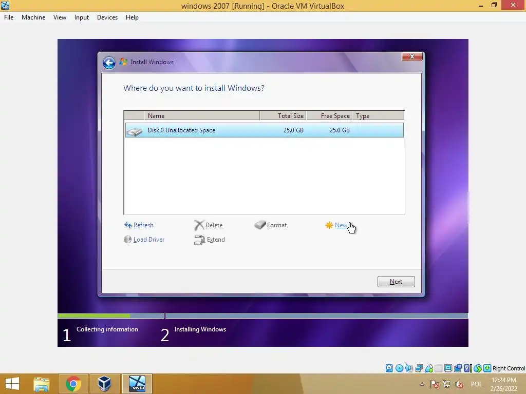The width and height of the screenshot is (526, 394).
Task: Click the muted volume tray icon
Action: 459,384
